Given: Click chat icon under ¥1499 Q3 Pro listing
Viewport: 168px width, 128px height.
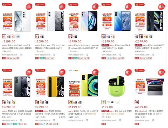Looking at the screenshot, I should [87, 120].
